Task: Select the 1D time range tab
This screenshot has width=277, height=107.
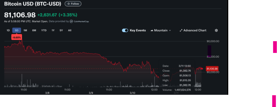Action: tap(8, 30)
